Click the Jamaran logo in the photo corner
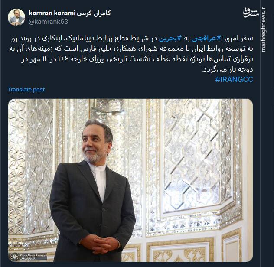 (x=14, y=256)
